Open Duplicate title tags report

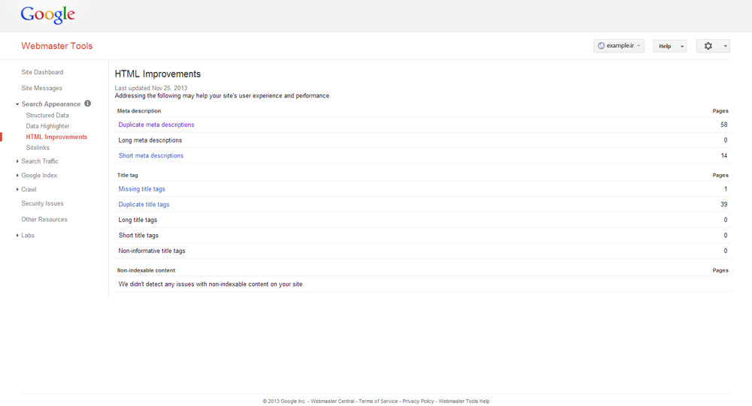click(x=144, y=204)
